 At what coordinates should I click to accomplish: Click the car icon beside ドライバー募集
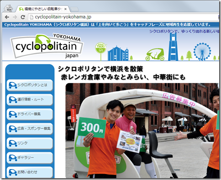(x=13, y=114)
